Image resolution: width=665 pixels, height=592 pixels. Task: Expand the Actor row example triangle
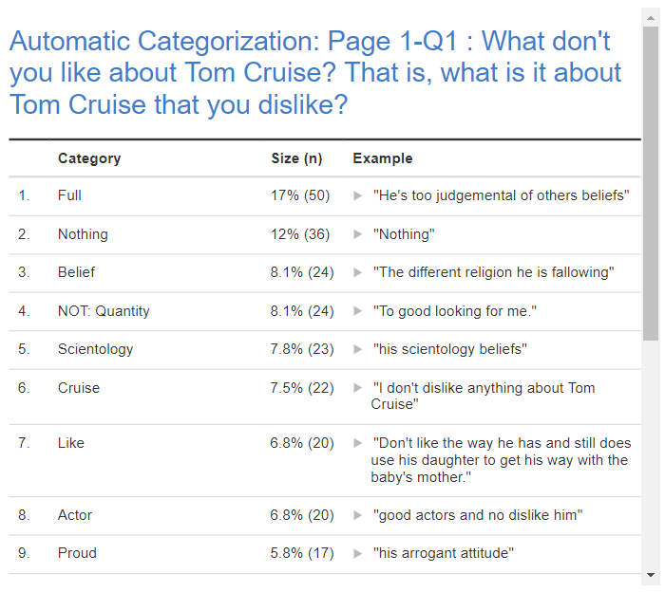tap(358, 515)
